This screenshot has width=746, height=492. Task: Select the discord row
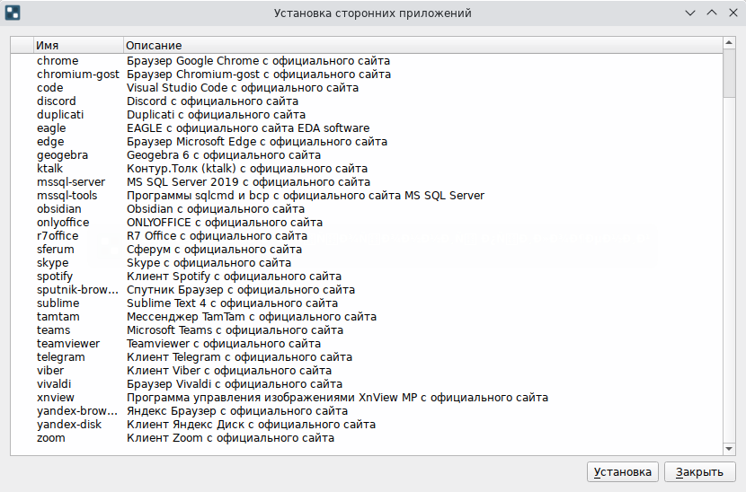57,101
